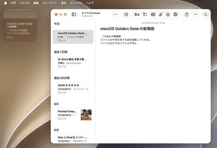Click the 月曜日 date label
This screenshot has width=217, height=148.
pyautogui.click(x=61, y=63)
